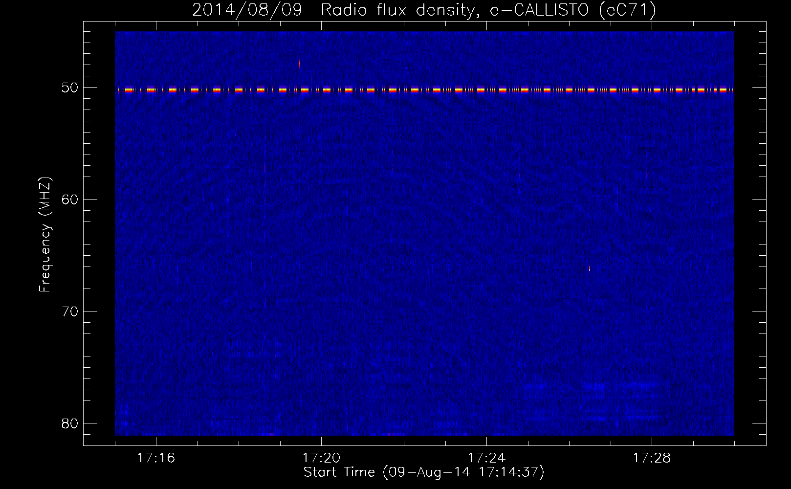Click the white spike near 66 MHz
The image size is (791, 489).
click(589, 268)
